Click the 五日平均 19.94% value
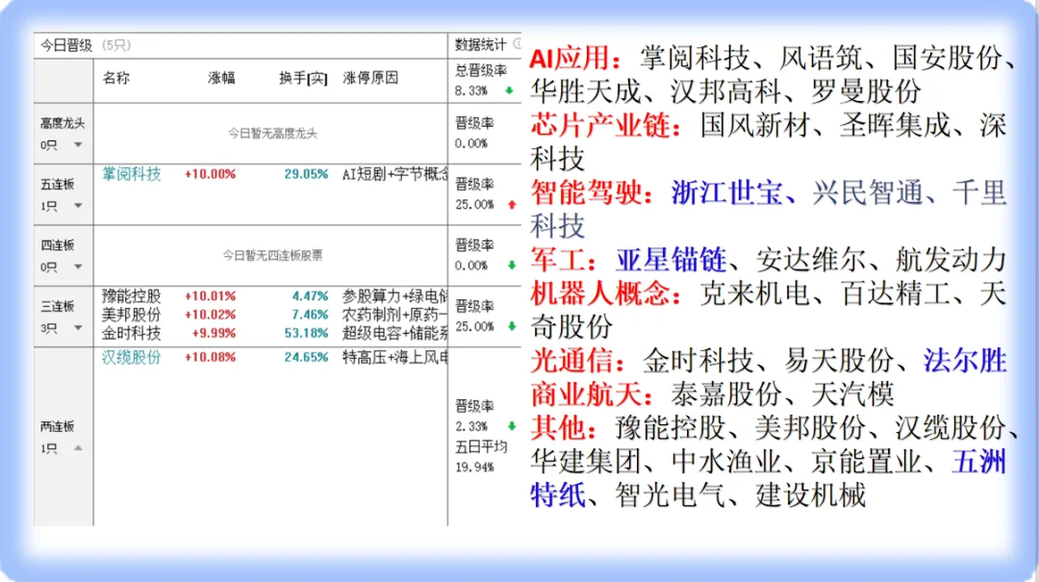Screen dimensions: 1039x582 [x=474, y=468]
